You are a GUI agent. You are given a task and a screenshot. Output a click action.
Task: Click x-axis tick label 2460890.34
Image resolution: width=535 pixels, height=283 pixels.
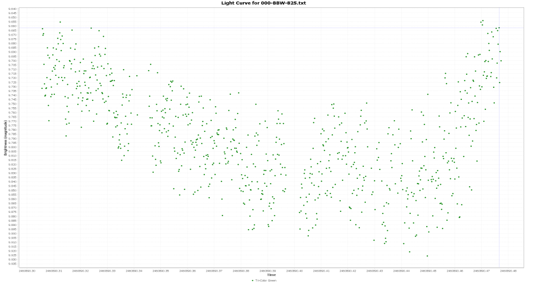coord(134,270)
